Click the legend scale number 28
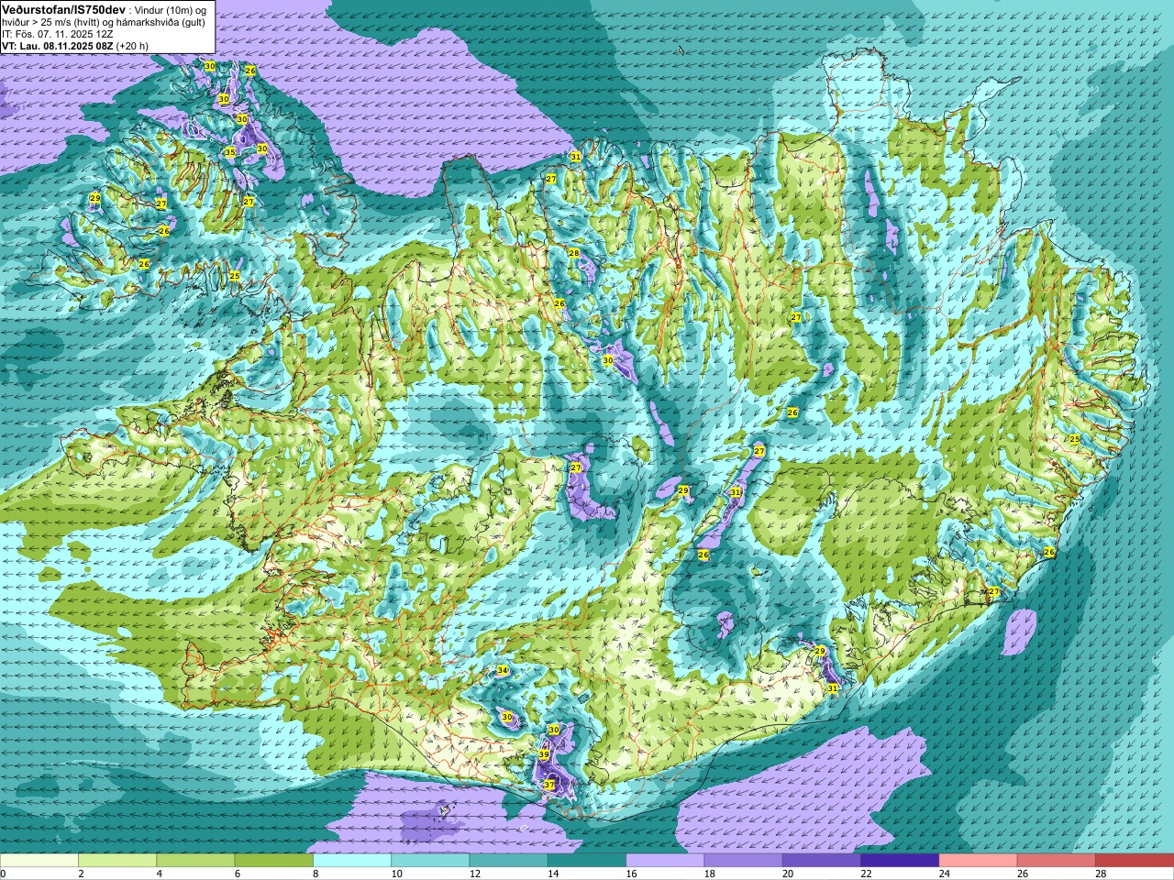The image size is (1174, 880). tap(1102, 874)
